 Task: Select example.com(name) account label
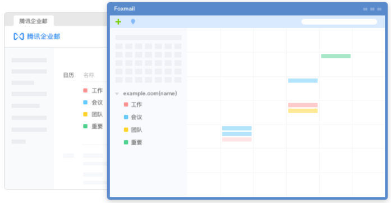150,94
